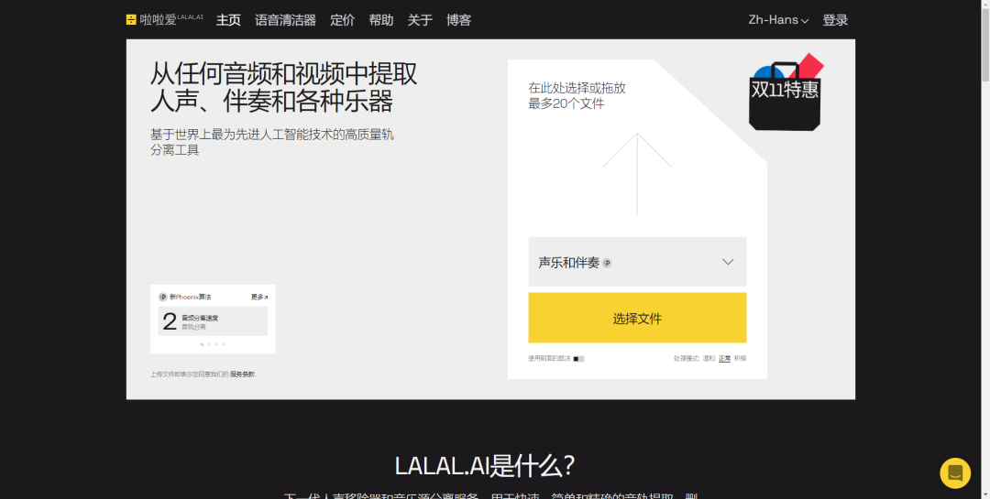This screenshot has width=990, height=499.
Task: Click the 啦啦爱 brand name
Action: coord(158,20)
